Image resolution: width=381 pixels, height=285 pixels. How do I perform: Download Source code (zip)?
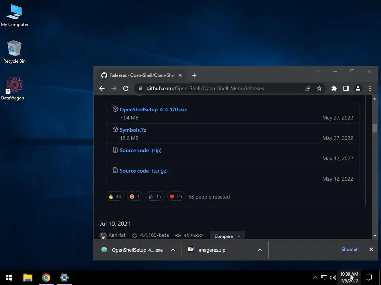[140, 150]
